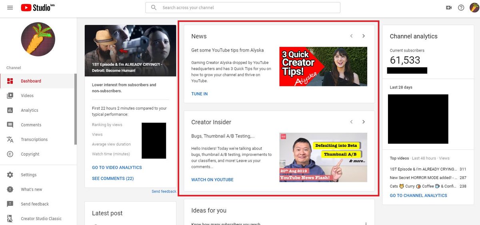Click the Settings gear icon
This screenshot has width=480, height=225.
10,175
